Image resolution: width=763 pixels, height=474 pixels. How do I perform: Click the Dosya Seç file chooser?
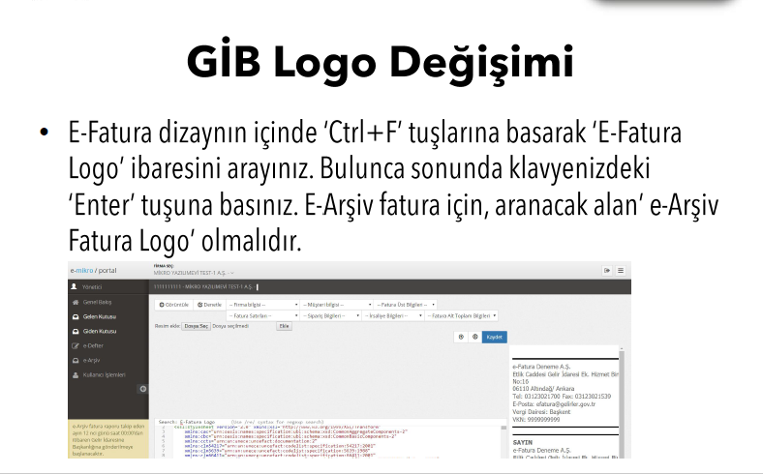click(x=197, y=326)
